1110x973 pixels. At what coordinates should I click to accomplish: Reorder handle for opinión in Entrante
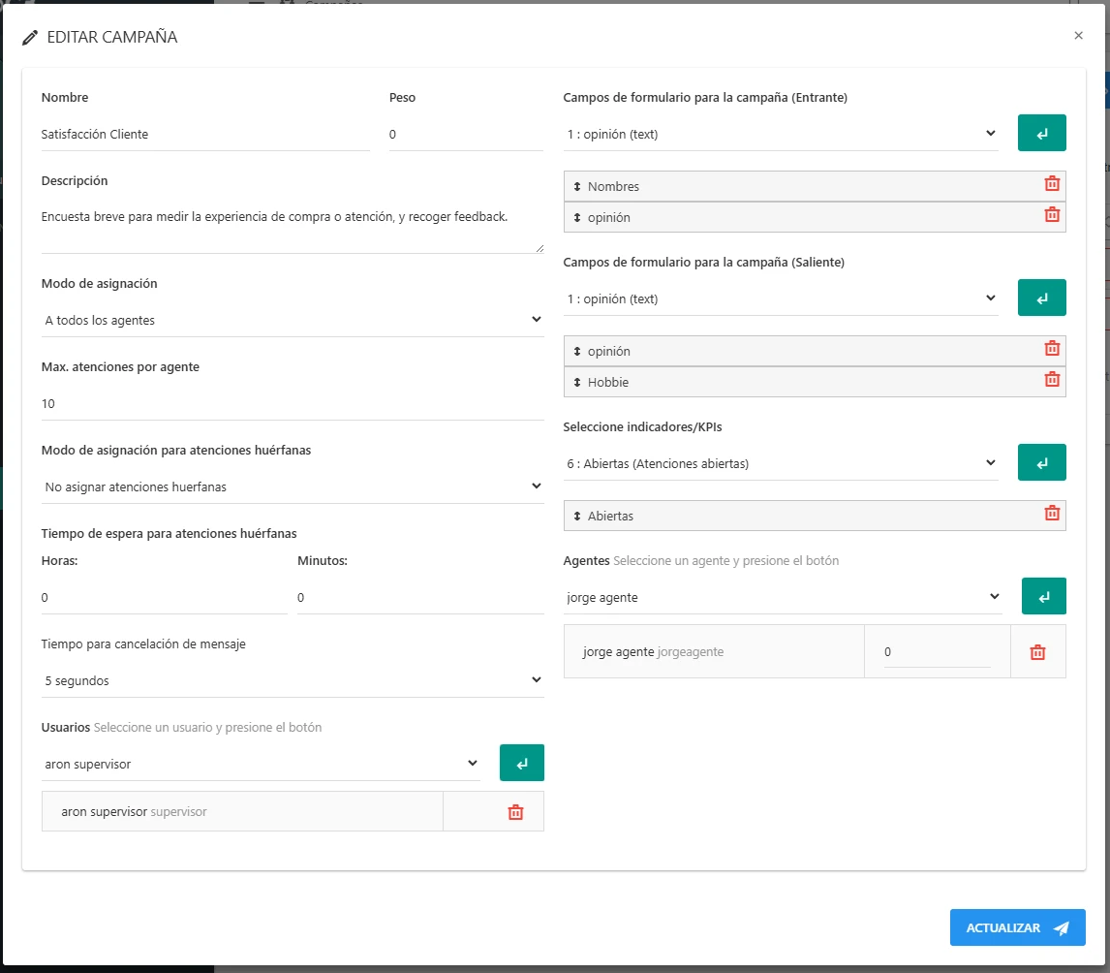[x=577, y=217]
